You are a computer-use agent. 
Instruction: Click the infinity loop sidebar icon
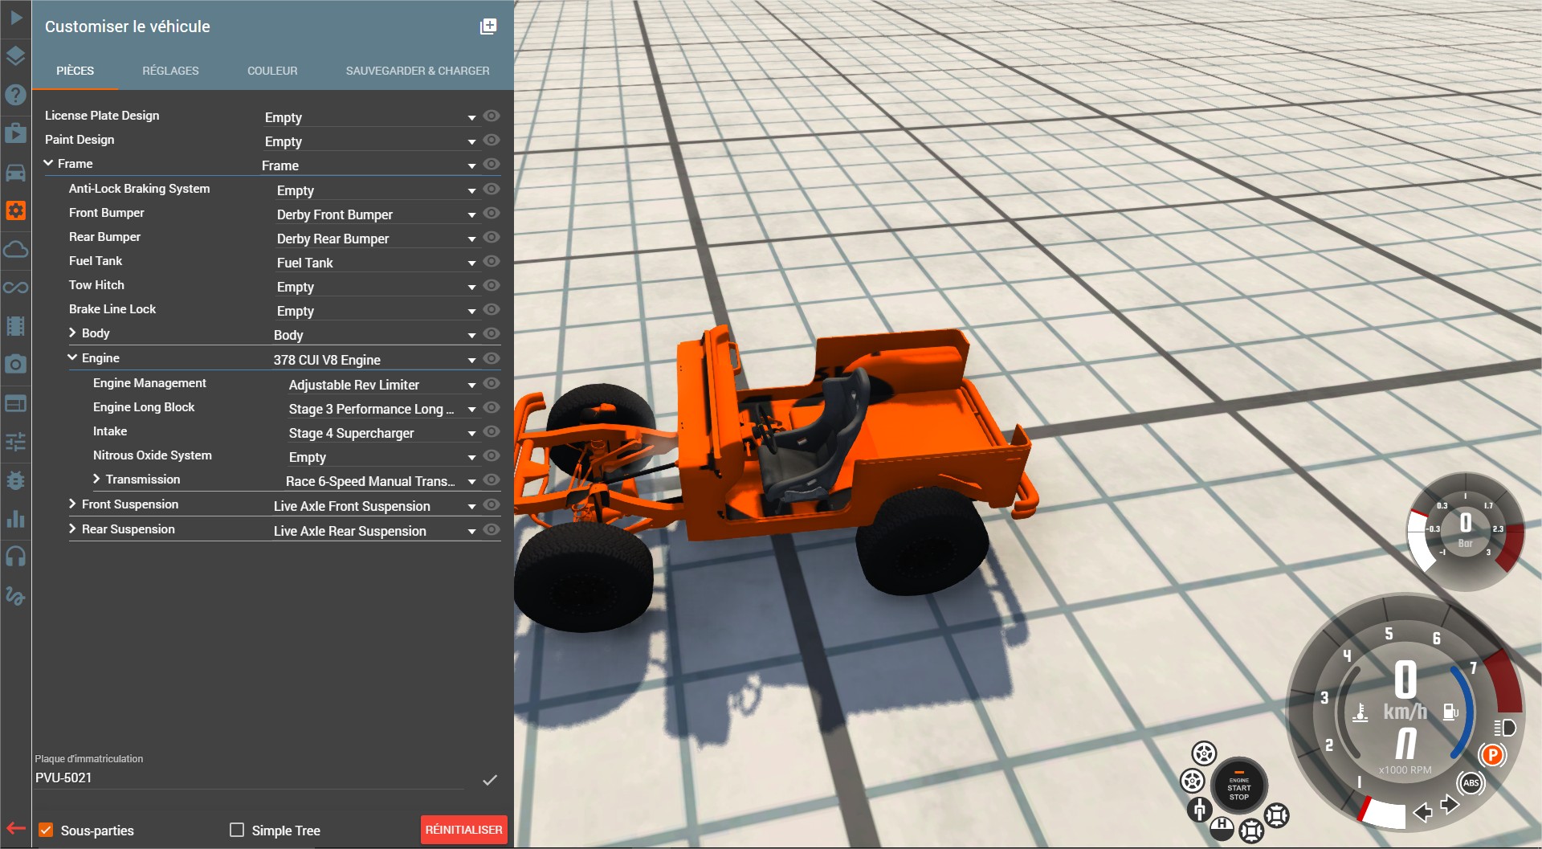tap(16, 288)
